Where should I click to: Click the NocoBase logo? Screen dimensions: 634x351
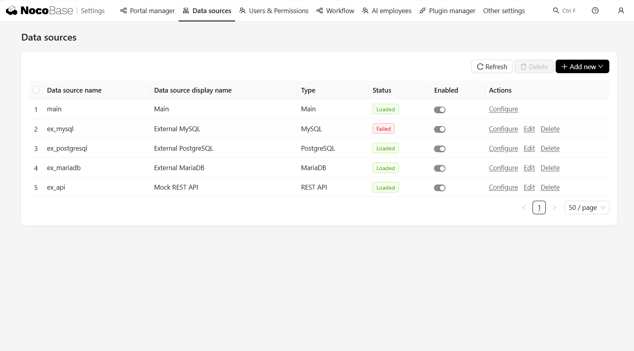coord(39,11)
